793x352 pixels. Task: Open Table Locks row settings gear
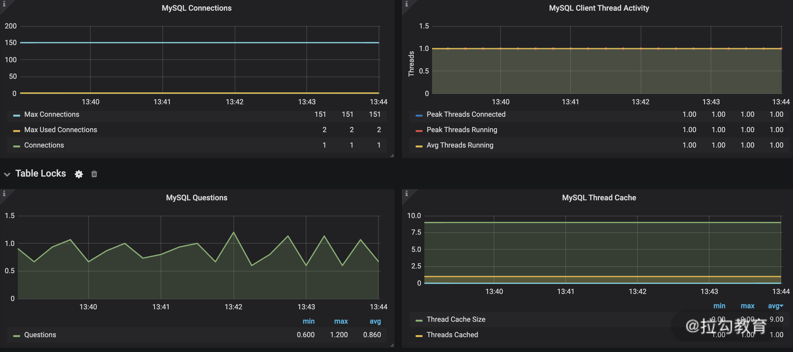pyautogui.click(x=79, y=174)
